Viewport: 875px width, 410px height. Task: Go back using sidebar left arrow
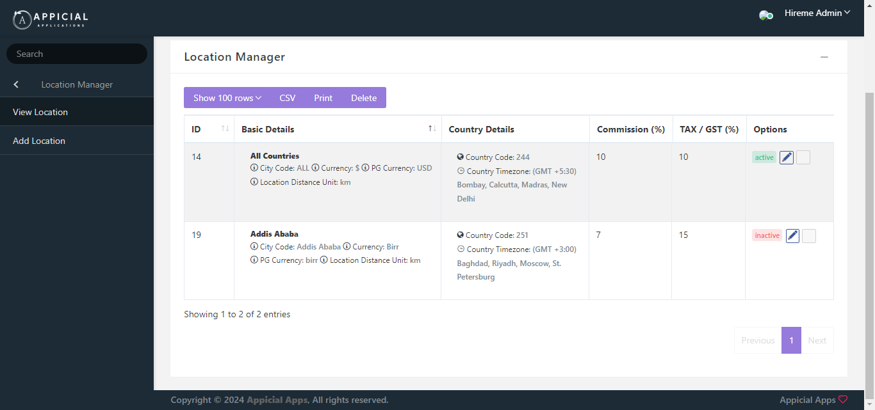tap(16, 84)
